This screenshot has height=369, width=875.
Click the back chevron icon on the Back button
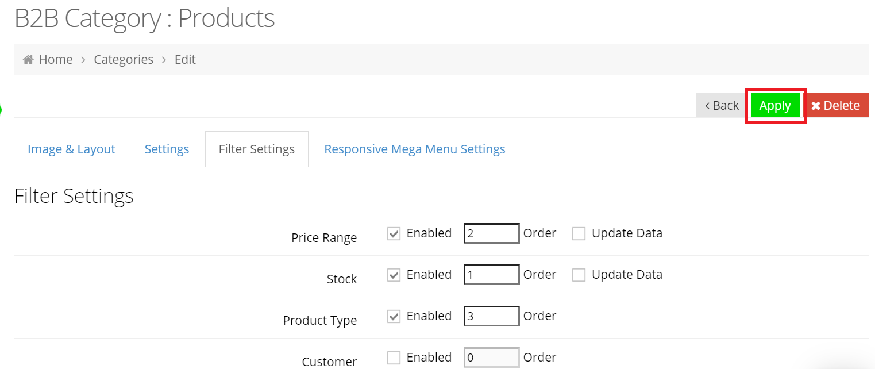click(707, 105)
